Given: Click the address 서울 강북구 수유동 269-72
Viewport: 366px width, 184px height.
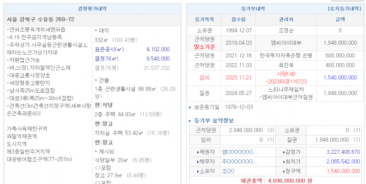Looking at the screenshot, I should tap(41, 20).
